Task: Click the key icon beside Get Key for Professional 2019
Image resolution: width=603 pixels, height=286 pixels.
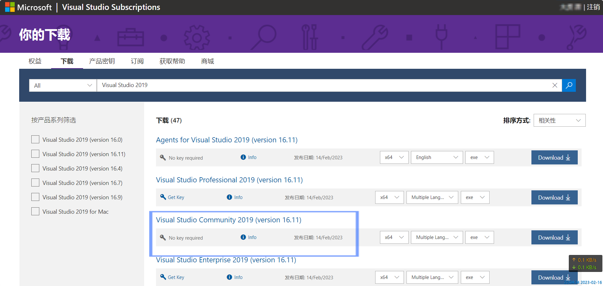Action: point(163,197)
